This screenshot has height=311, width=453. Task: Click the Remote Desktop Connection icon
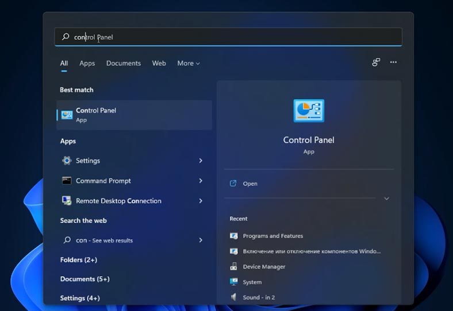tap(67, 200)
